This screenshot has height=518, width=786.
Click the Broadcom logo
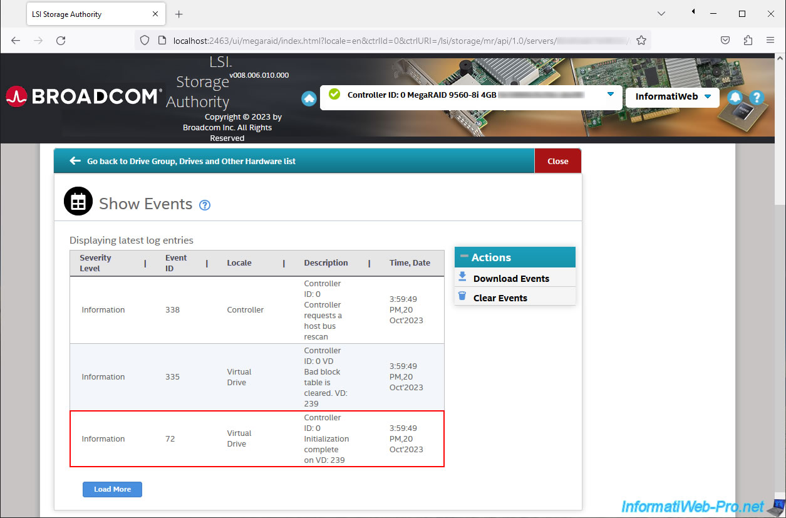click(x=84, y=96)
